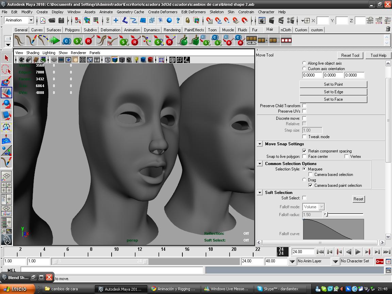Enable the Soft Select checkbox
The image size is (392, 294).
pyautogui.click(x=304, y=198)
